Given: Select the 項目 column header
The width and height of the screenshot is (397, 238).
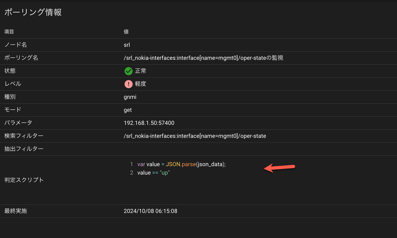Looking at the screenshot, I should pyautogui.click(x=9, y=32).
